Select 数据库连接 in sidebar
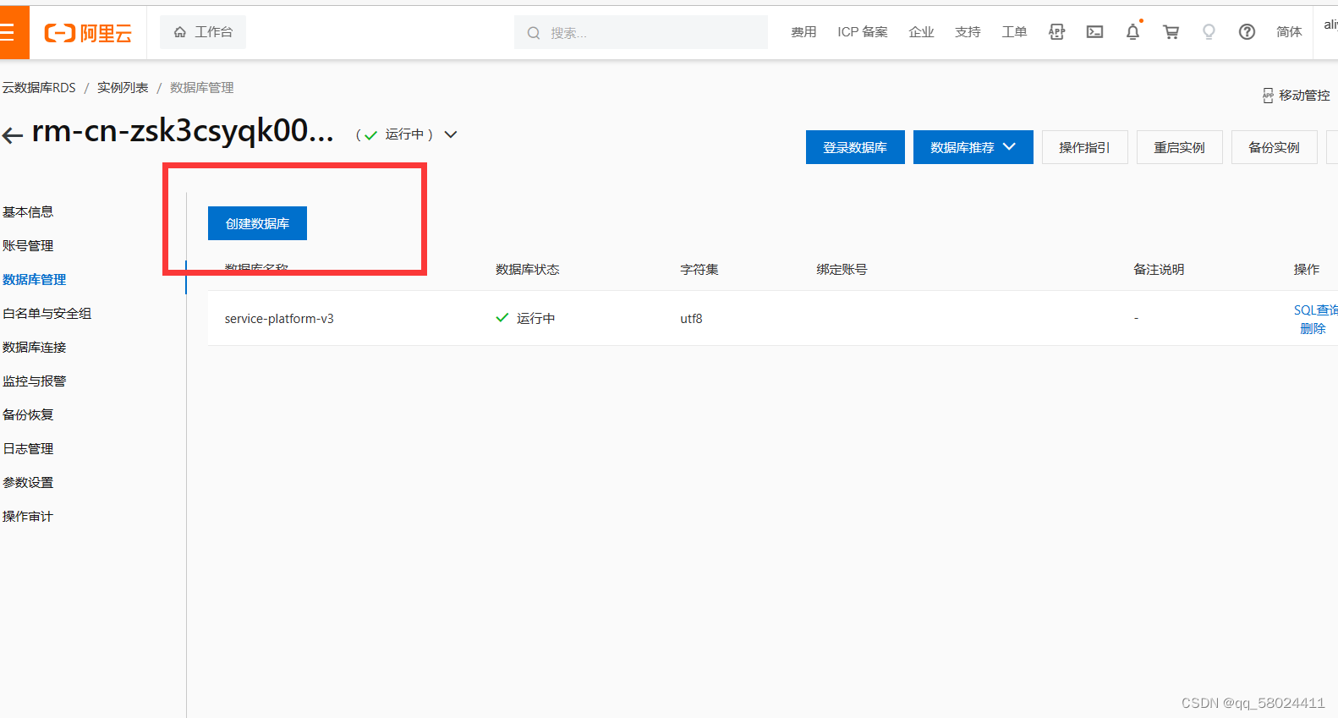Viewport: 1338px width, 718px height. (34, 348)
